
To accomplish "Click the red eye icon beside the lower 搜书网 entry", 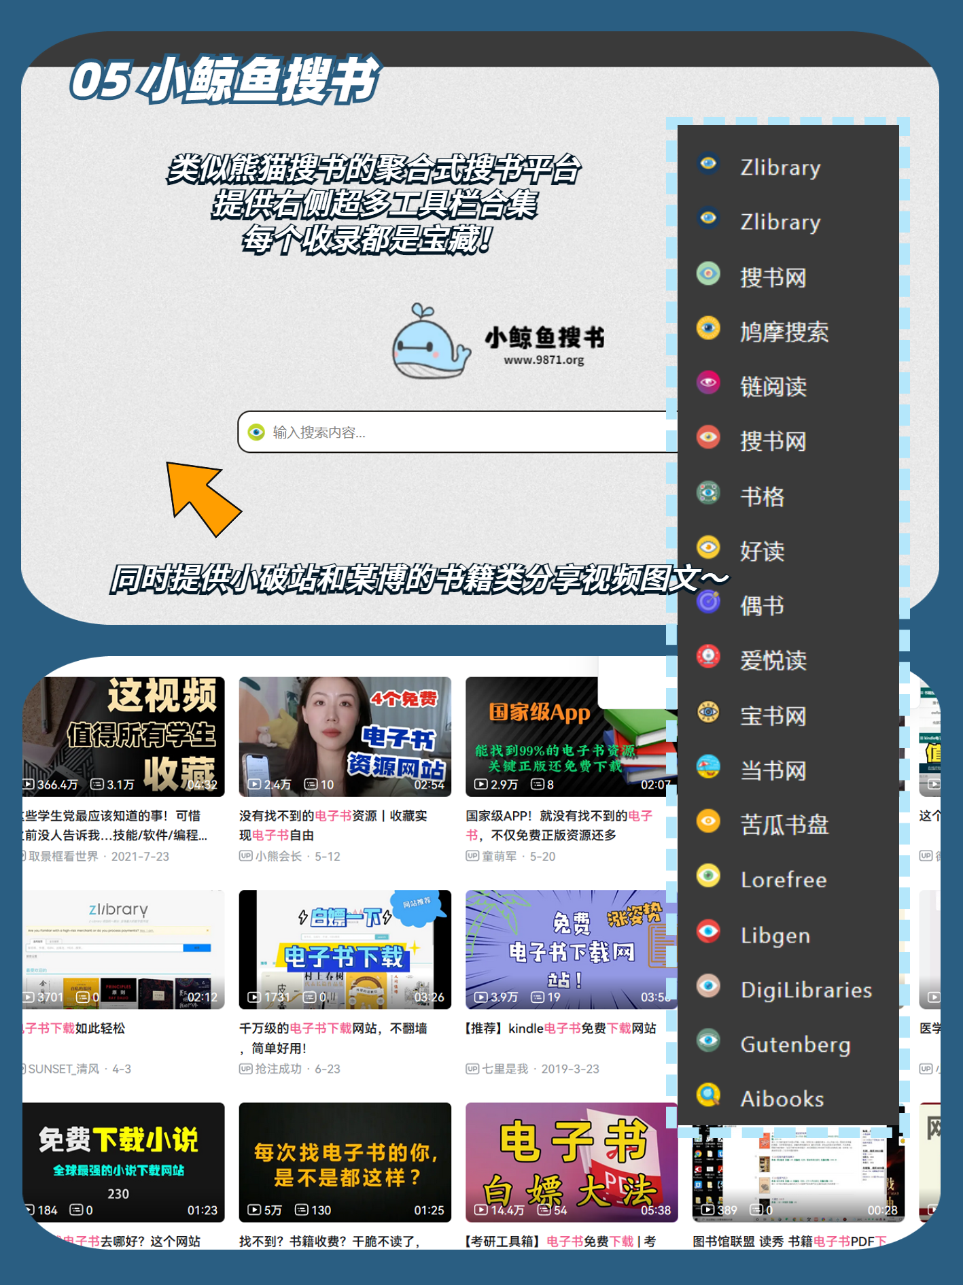I will (x=708, y=437).
